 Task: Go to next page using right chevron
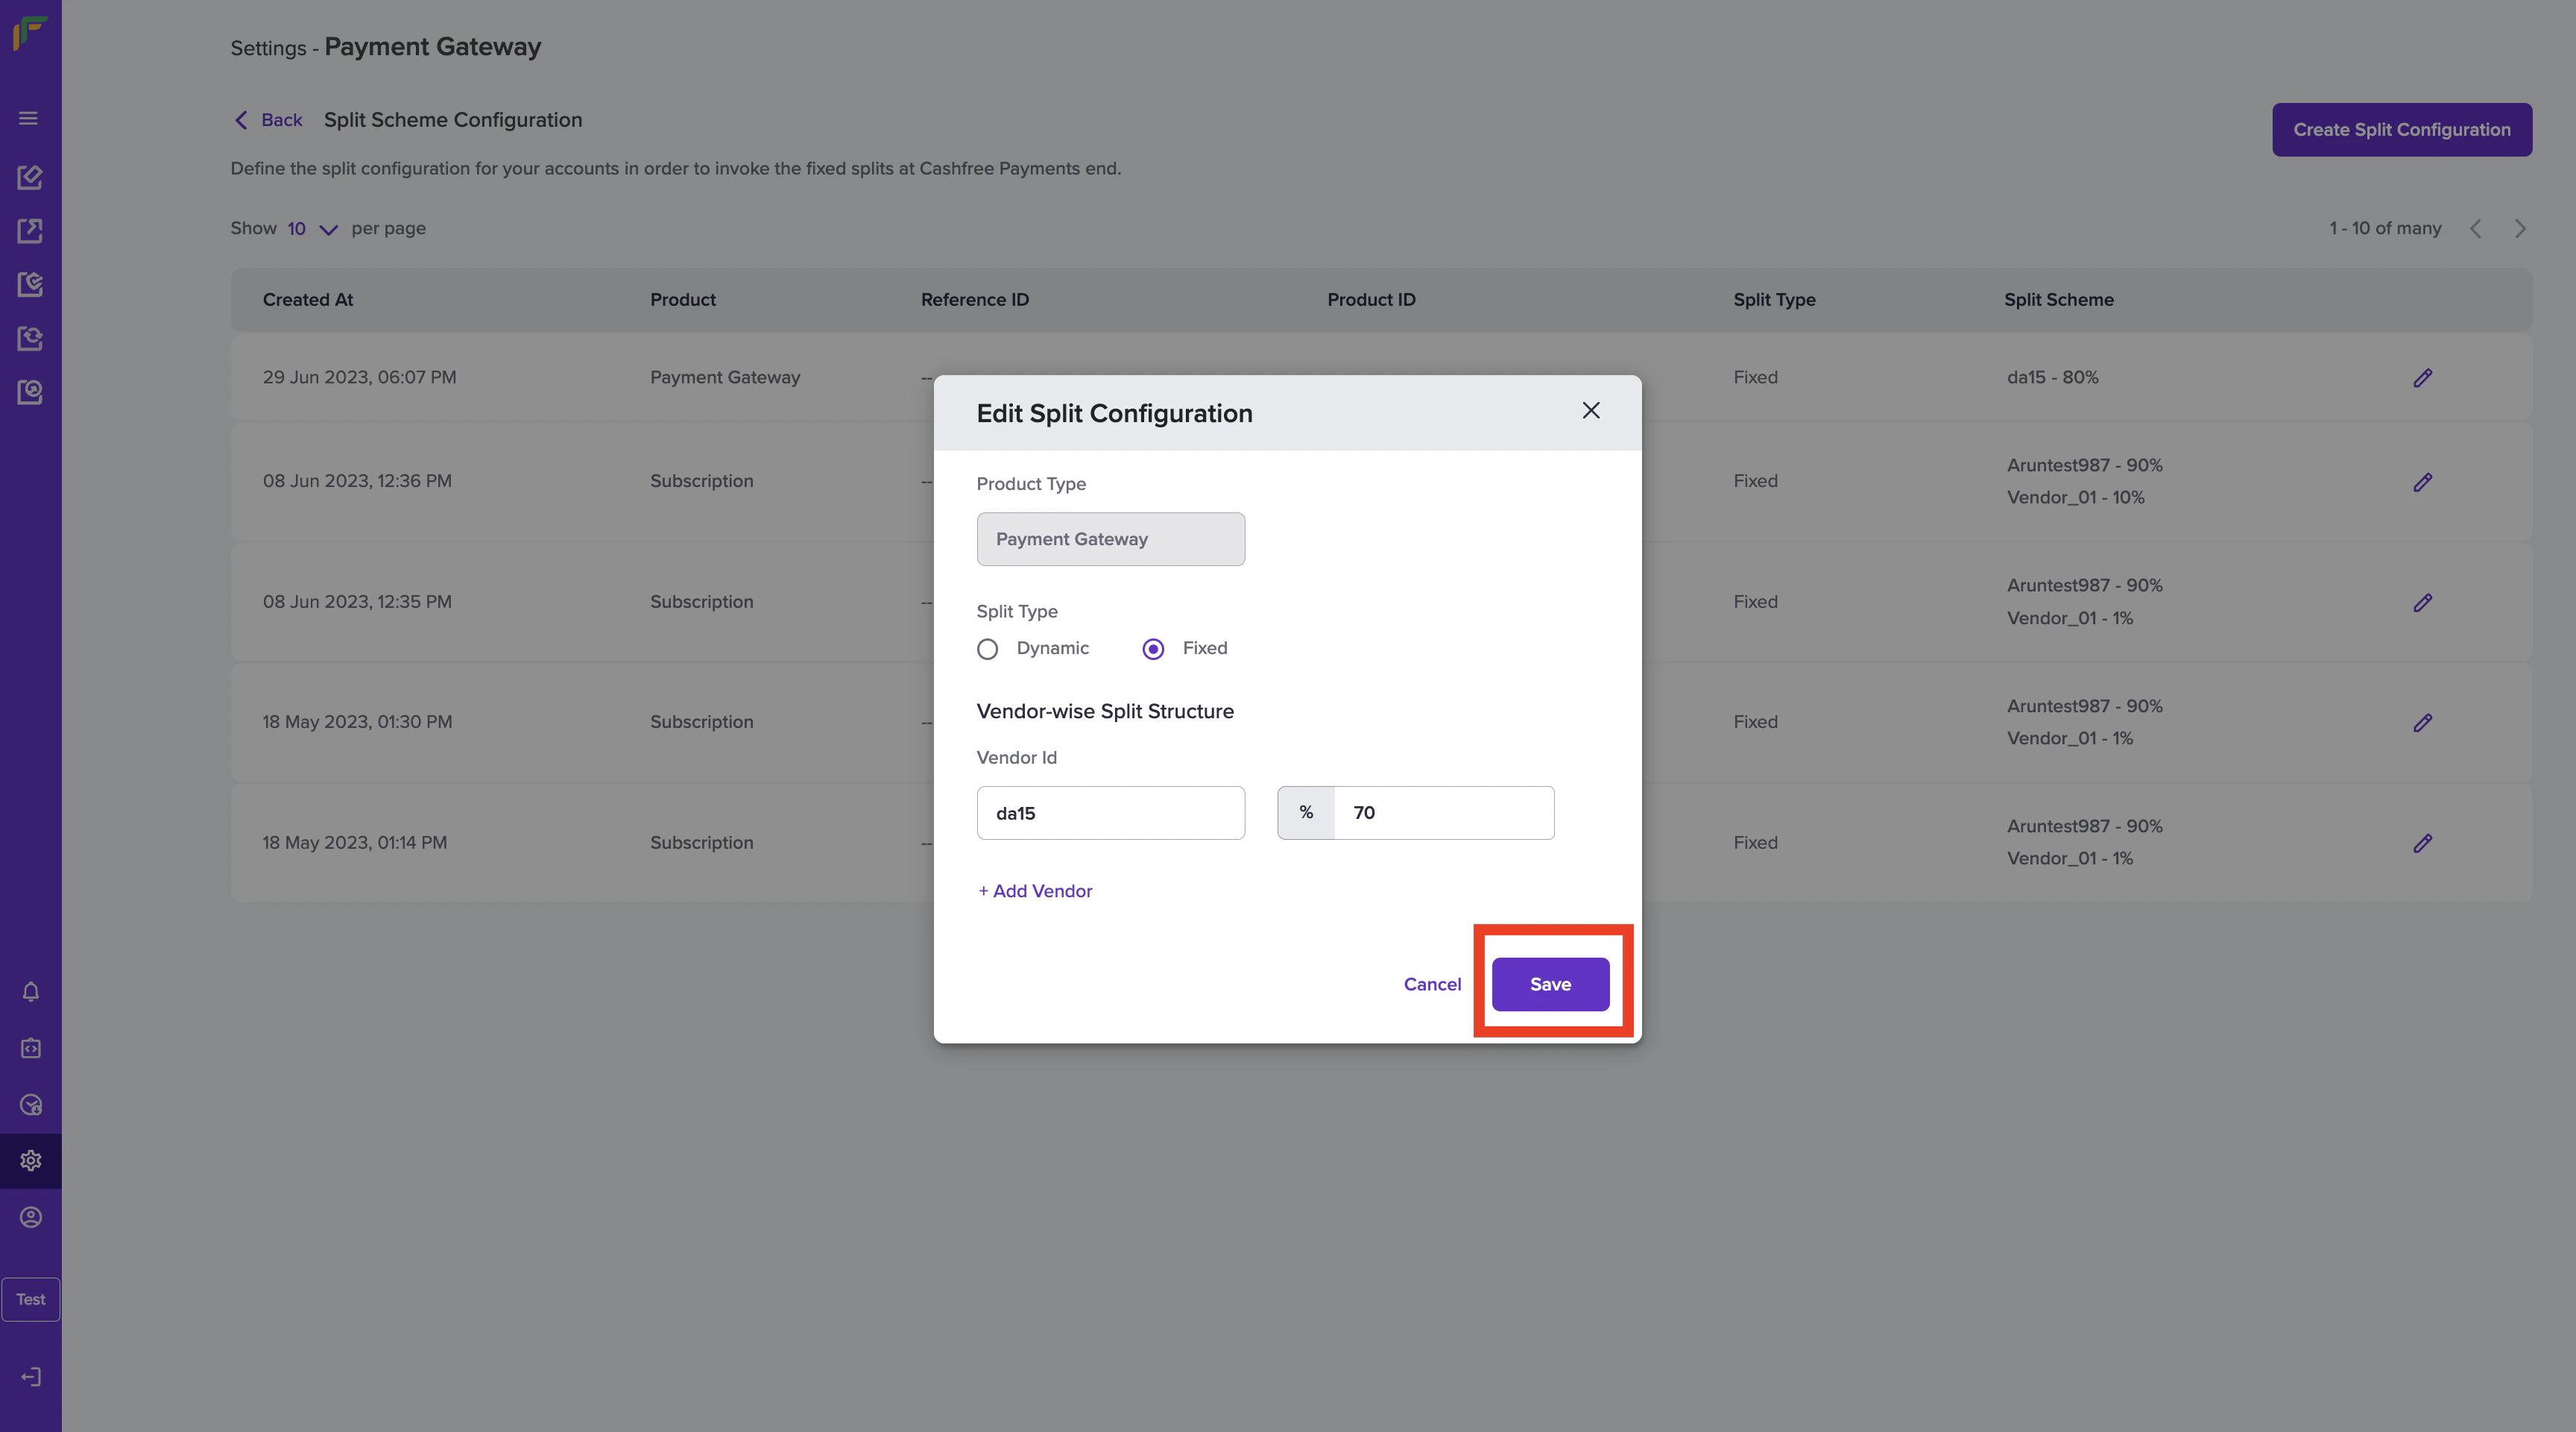[x=2520, y=229]
